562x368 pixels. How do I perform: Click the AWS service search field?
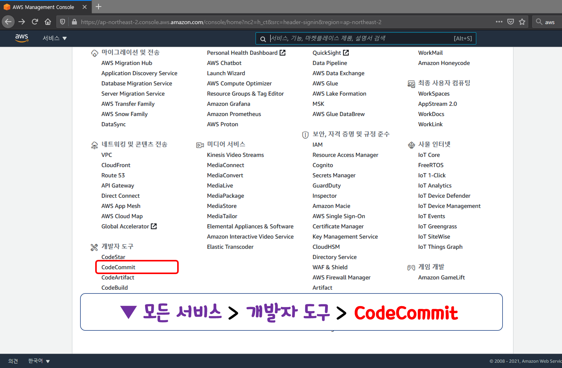[366, 38]
